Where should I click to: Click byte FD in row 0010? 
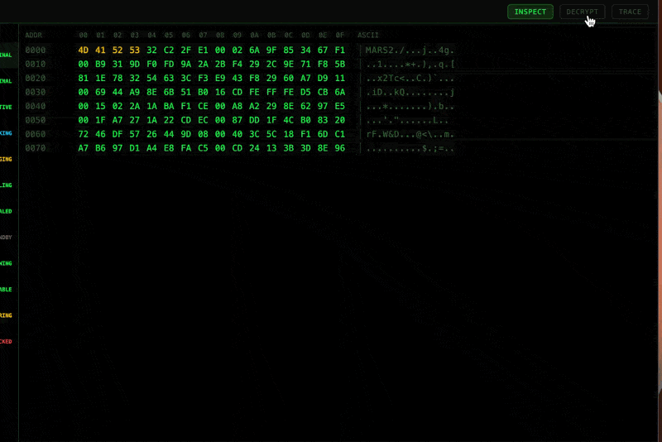pyautogui.click(x=169, y=65)
